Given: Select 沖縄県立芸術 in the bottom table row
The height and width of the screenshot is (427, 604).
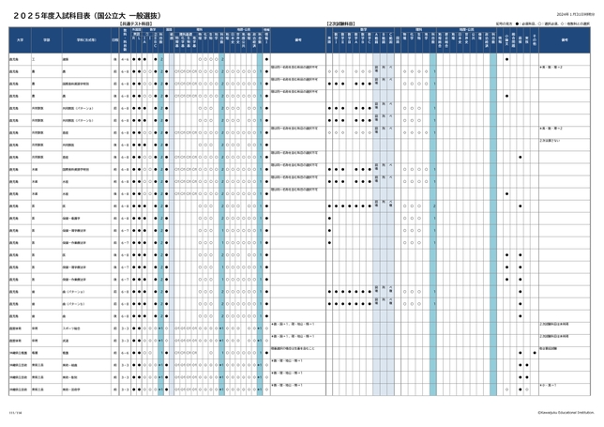Looking at the screenshot, I should [21, 389].
